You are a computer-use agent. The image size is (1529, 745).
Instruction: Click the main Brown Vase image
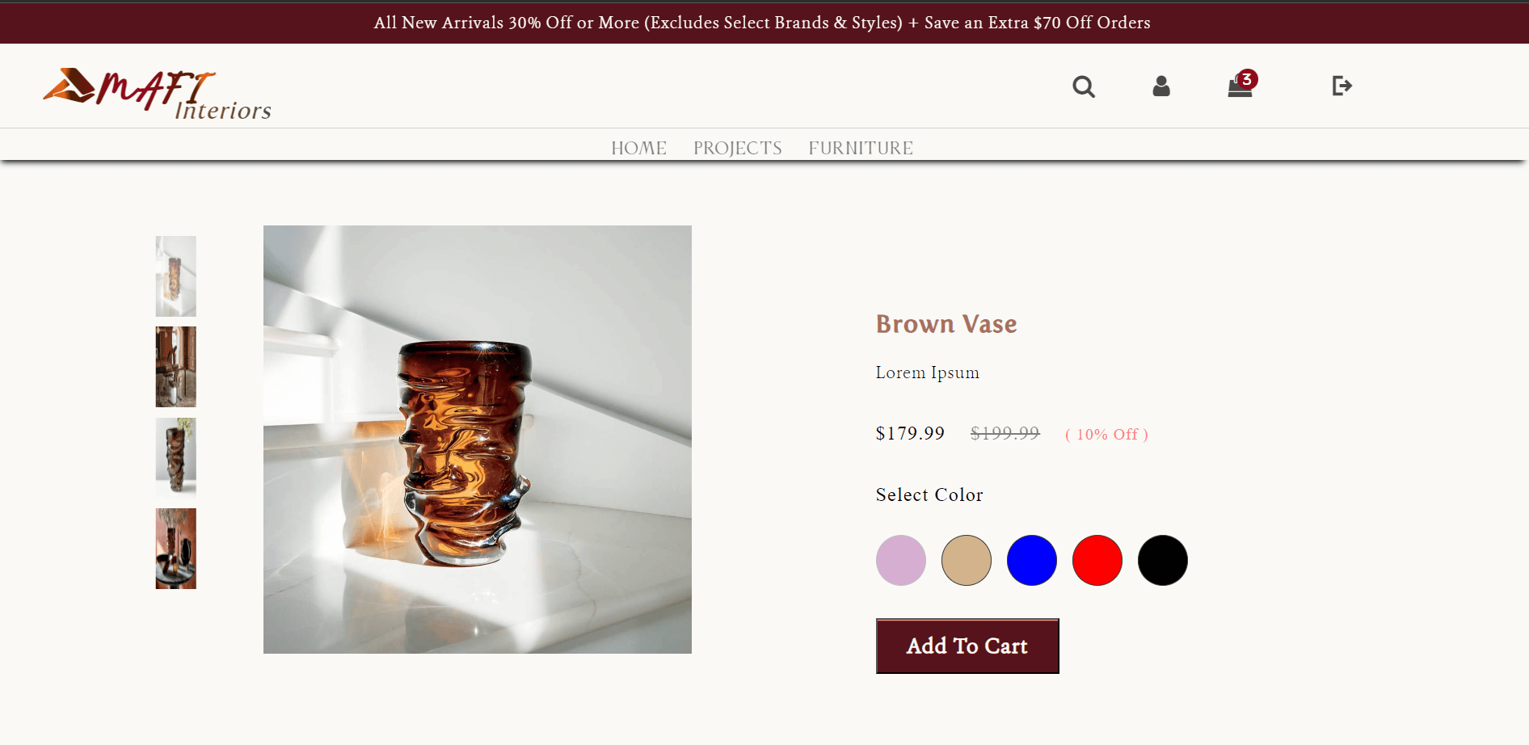478,440
